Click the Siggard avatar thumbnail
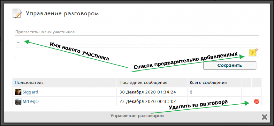 18,92
